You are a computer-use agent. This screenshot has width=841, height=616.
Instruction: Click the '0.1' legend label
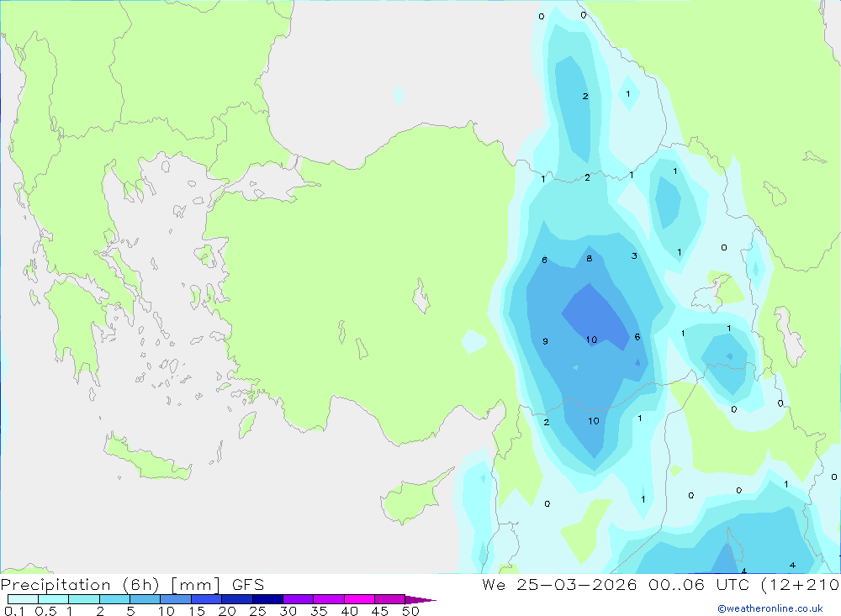coord(14,611)
